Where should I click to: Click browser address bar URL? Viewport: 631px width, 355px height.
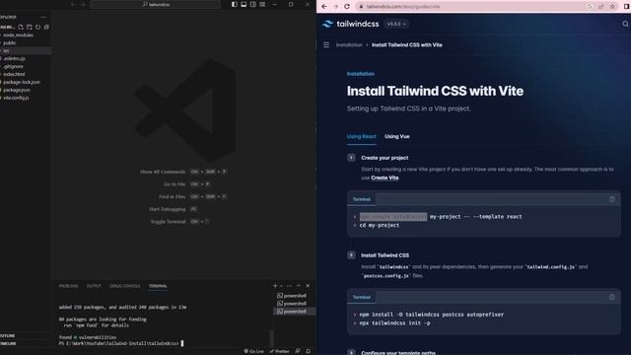click(x=403, y=7)
